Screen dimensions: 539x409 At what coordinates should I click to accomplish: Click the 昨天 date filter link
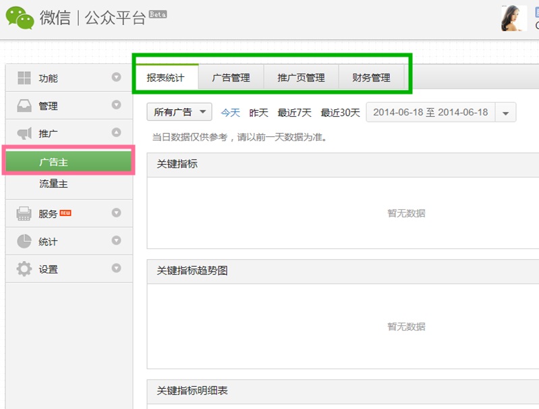[258, 113]
